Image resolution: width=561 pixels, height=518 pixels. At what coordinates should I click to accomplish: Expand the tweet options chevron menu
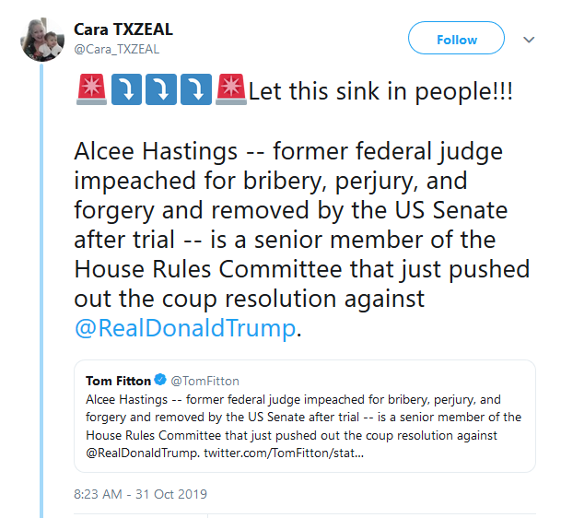click(529, 40)
